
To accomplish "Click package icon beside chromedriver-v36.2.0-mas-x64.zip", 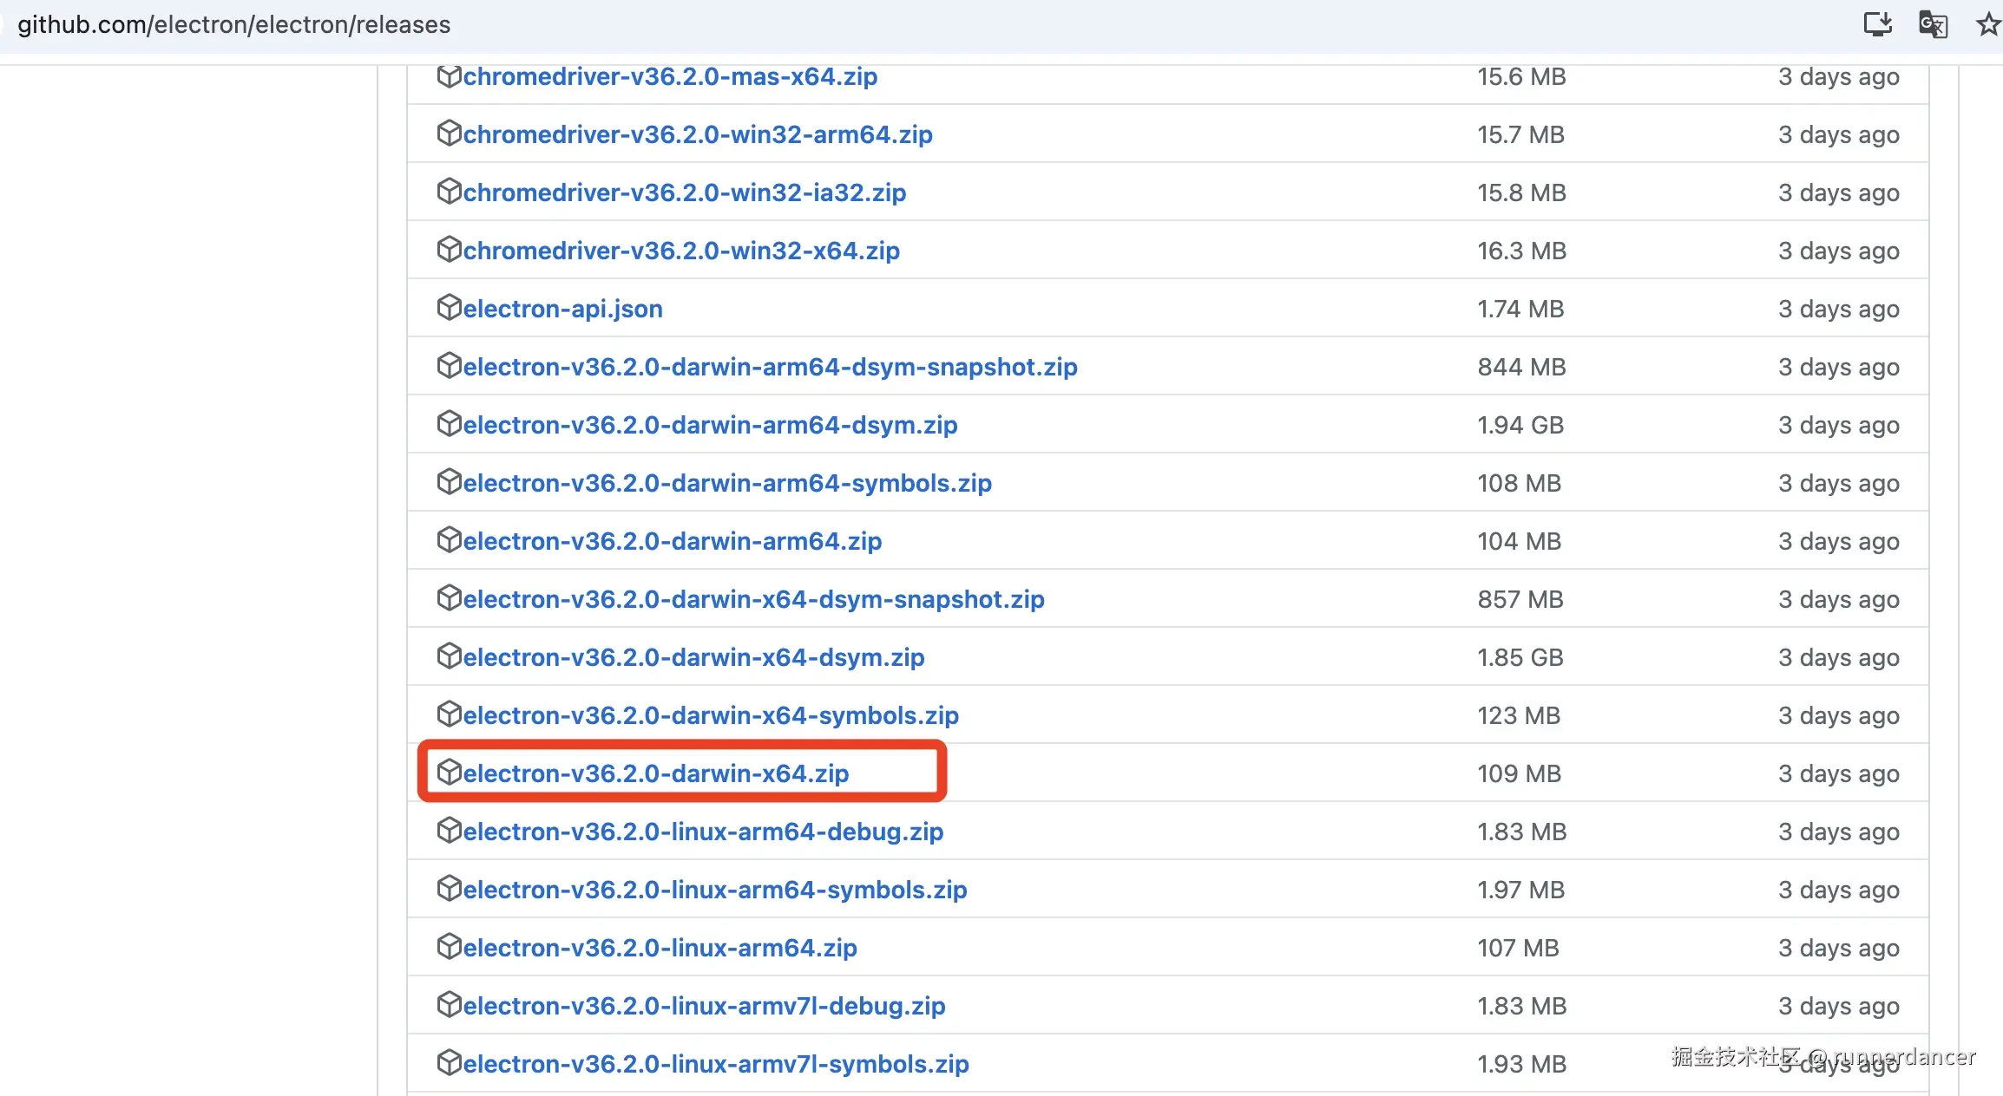I will tap(449, 76).
